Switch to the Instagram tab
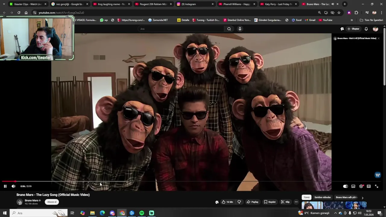Screen dimensions: 386x217 coord(196,4)
